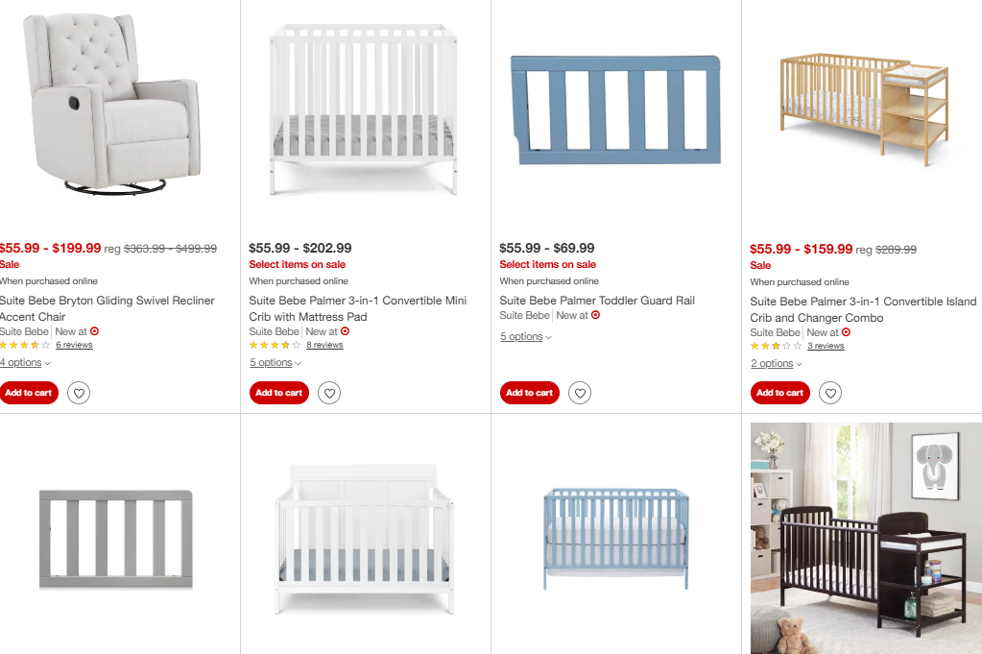
Task: Toggle heart favorite for Palmer Convertible Mini Crib
Action: click(329, 393)
